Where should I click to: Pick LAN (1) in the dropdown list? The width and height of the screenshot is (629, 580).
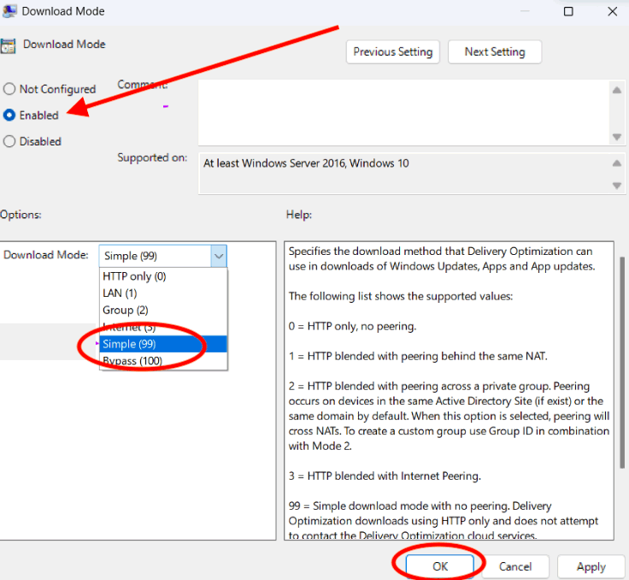(120, 293)
